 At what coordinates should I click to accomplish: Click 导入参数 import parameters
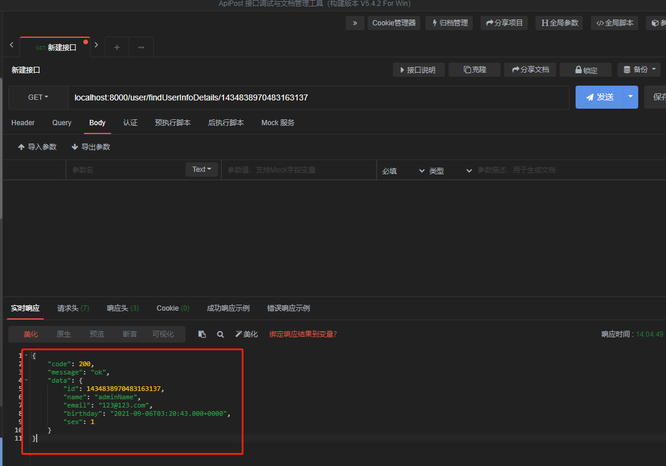coord(37,147)
